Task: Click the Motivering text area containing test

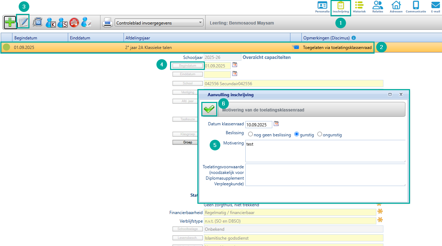Action: [x=325, y=151]
